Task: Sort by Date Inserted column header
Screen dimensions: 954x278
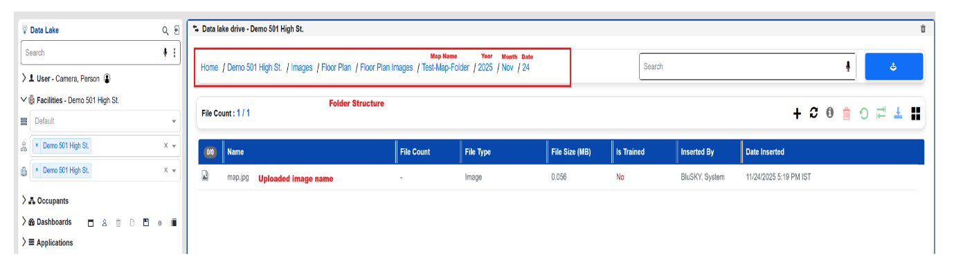Action: pyautogui.click(x=765, y=152)
